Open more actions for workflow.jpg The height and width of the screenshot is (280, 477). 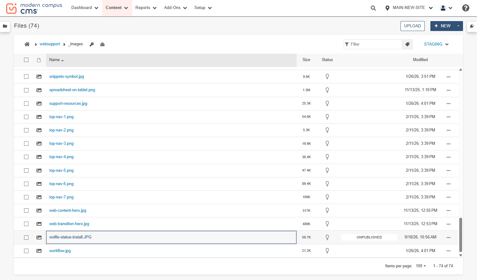click(x=448, y=251)
